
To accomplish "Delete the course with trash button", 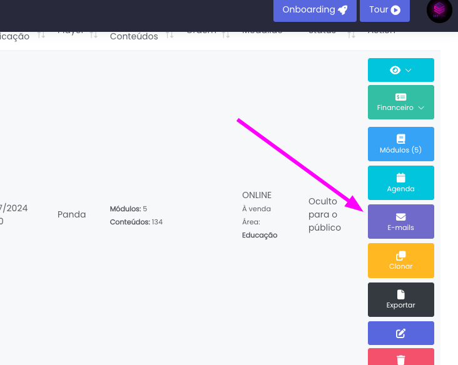I will coord(400,358).
